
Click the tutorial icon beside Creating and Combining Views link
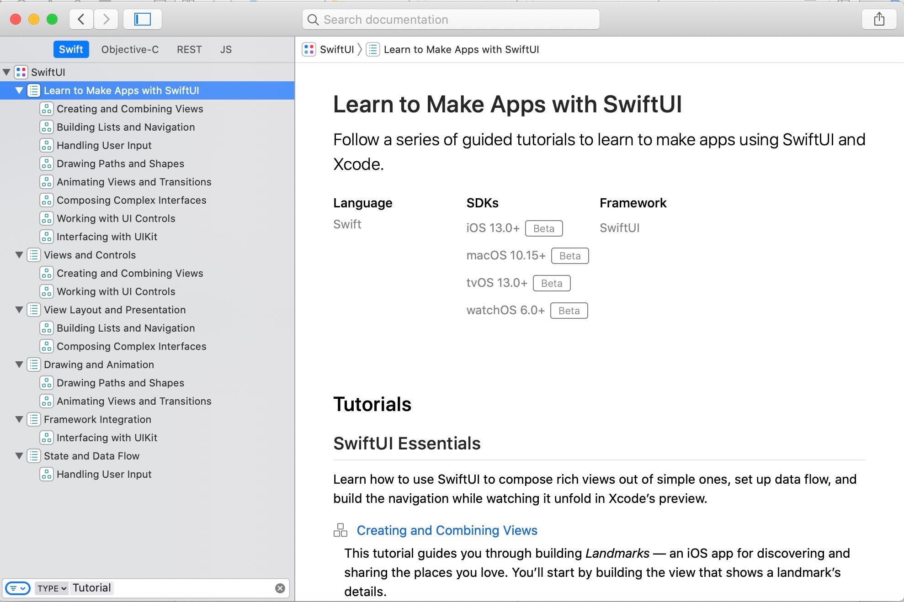(x=340, y=530)
